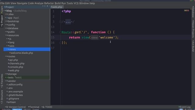Screen dimensions: 195x110
Task: Click the console.php file icon
Action: 9,67
